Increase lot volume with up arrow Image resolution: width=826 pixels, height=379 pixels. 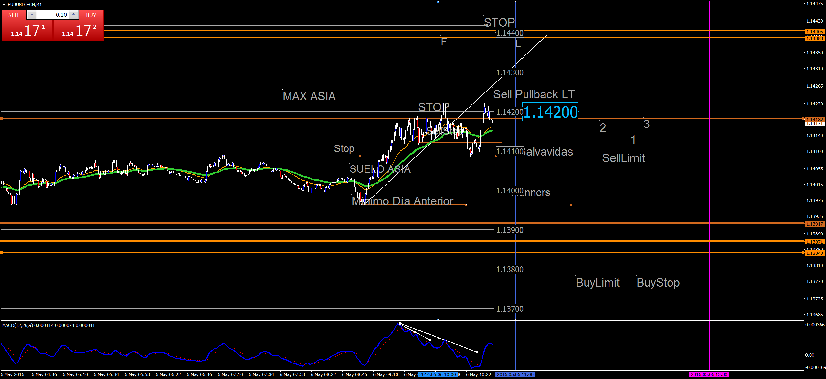74,15
